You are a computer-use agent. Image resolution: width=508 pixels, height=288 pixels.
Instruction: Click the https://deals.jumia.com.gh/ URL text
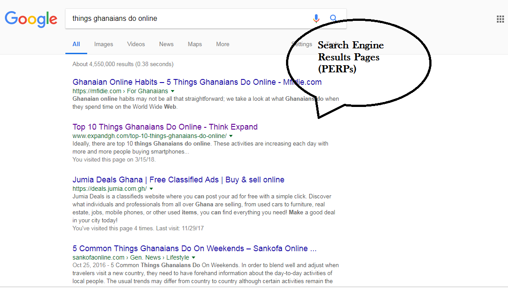[x=109, y=189]
